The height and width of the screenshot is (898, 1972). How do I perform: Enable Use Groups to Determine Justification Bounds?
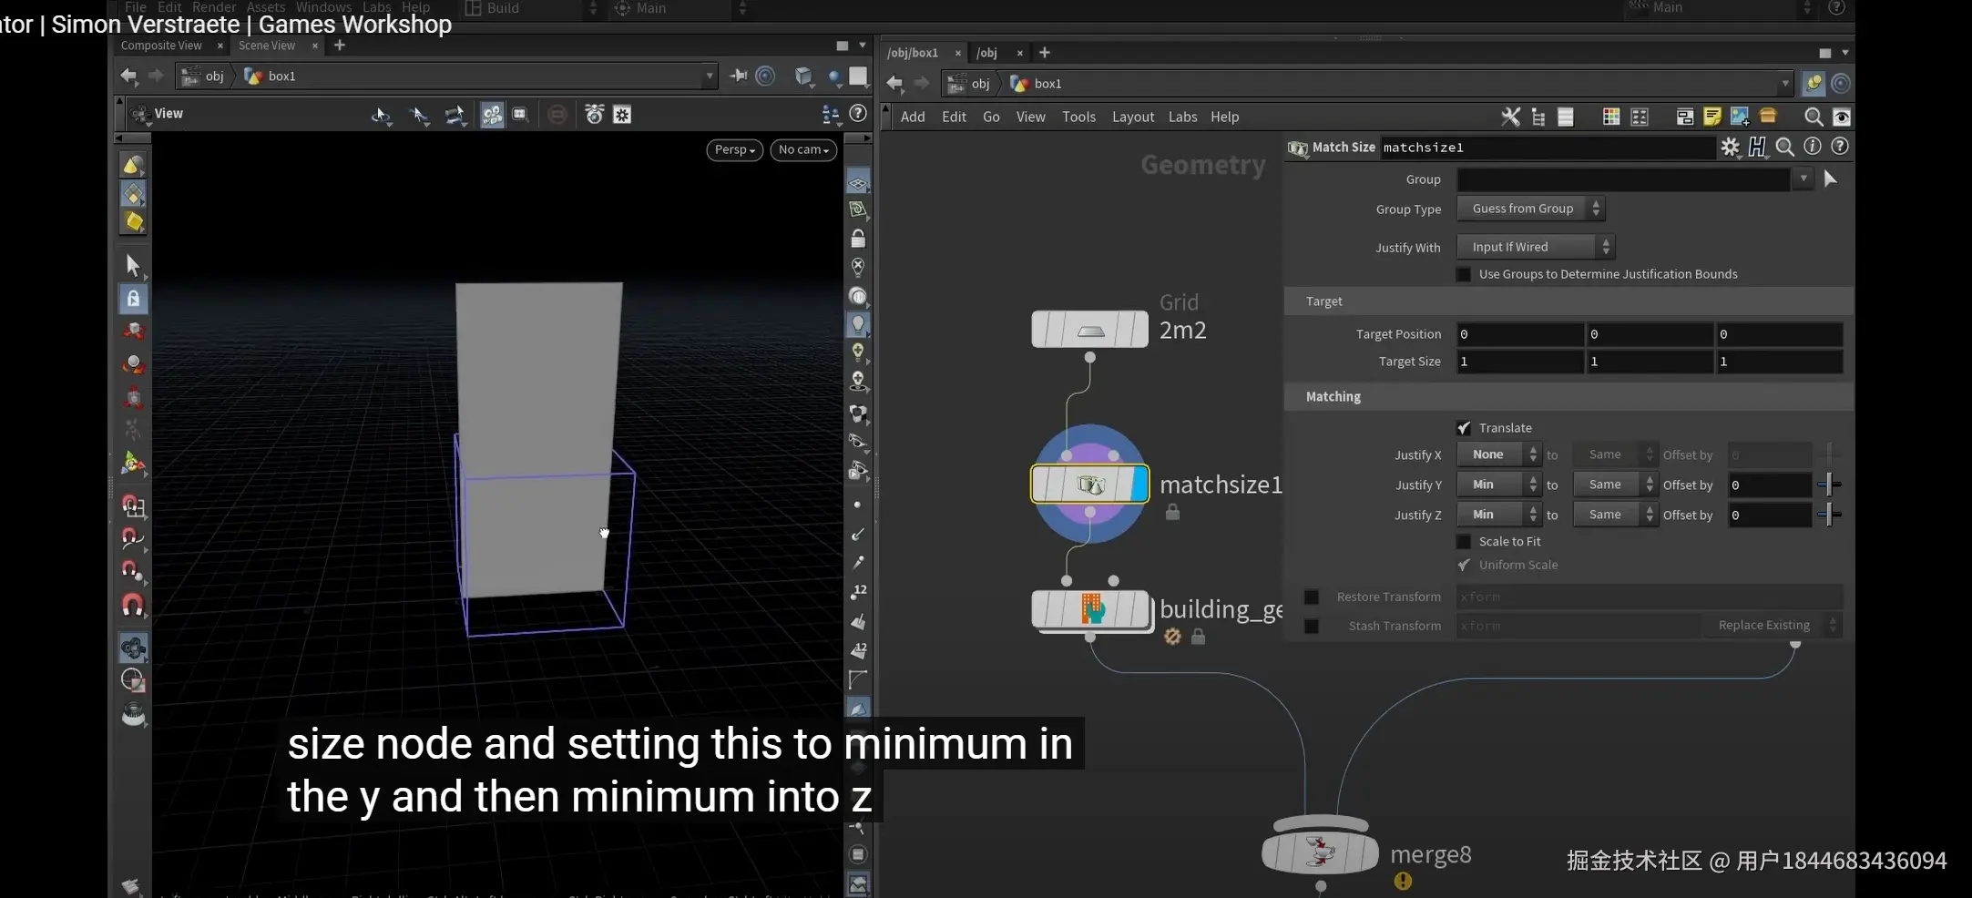point(1464,274)
